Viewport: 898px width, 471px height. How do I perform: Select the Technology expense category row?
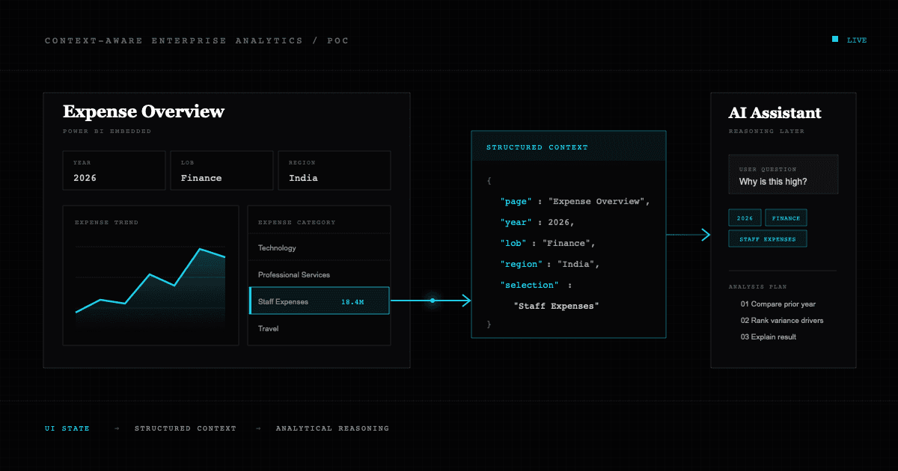click(x=319, y=247)
